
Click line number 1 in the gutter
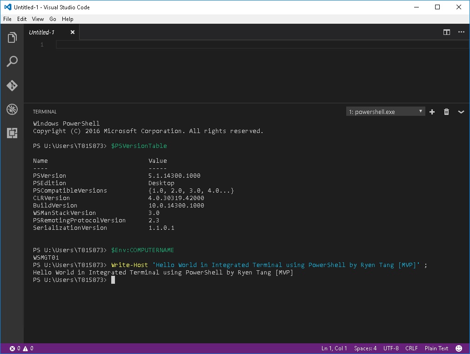click(x=42, y=45)
